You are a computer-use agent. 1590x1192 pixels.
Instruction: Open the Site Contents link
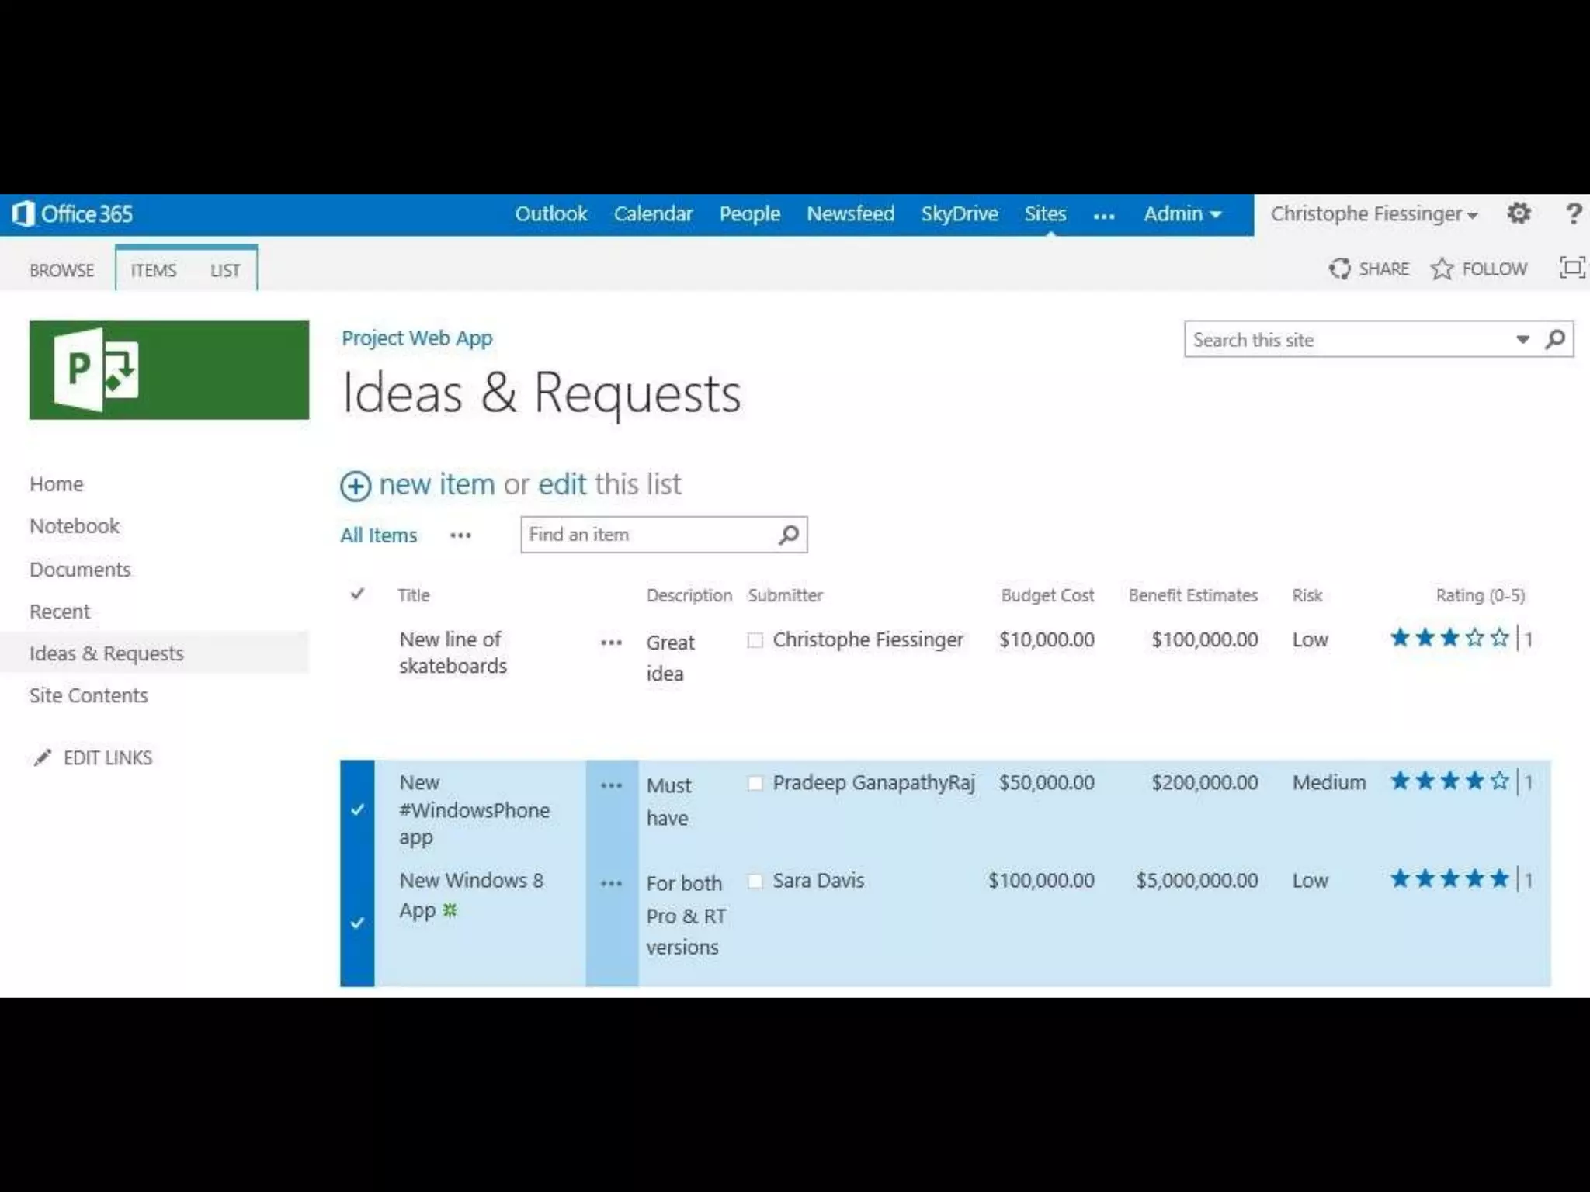pos(89,695)
